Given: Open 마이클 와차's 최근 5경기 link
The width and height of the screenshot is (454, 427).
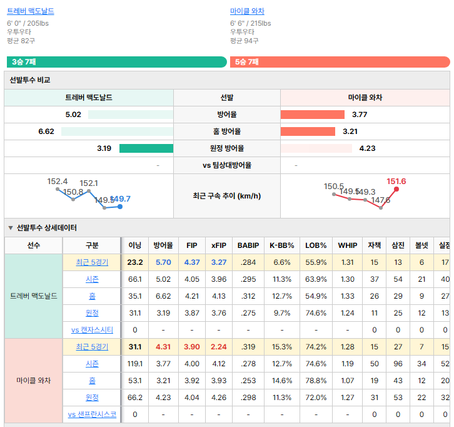Looking at the screenshot, I should 92,347.
